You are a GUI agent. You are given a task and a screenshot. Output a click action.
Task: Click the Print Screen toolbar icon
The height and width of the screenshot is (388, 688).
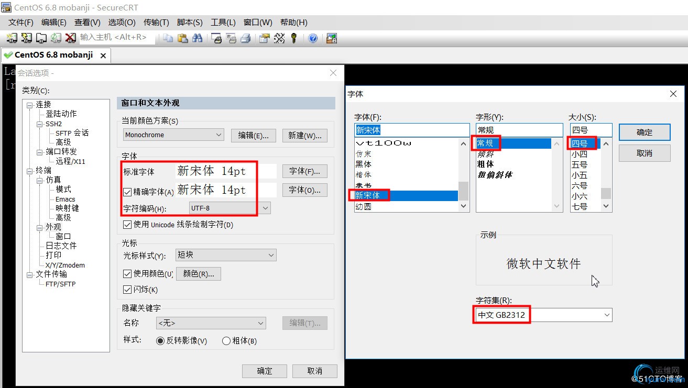[216, 38]
